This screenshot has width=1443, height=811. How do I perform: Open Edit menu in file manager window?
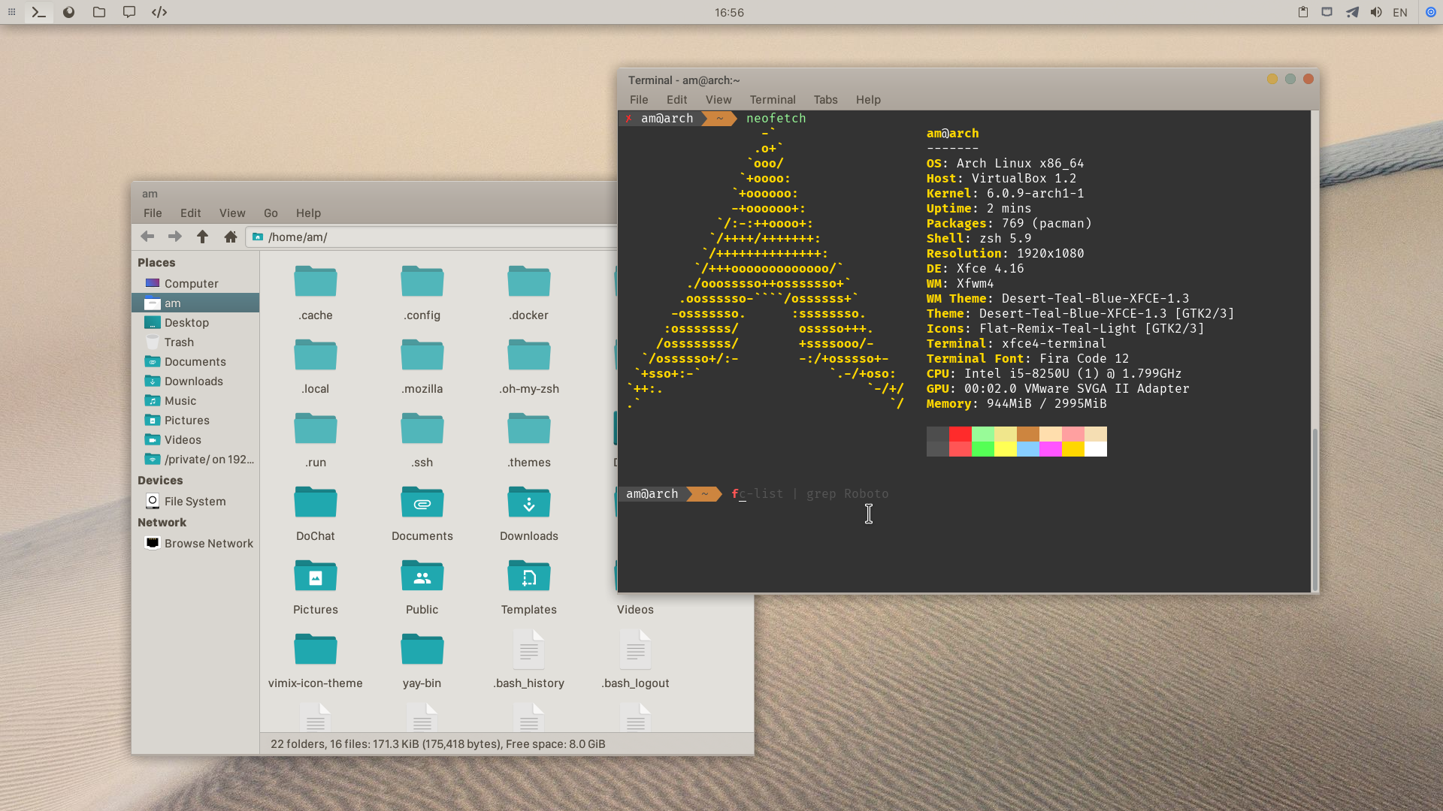[190, 213]
